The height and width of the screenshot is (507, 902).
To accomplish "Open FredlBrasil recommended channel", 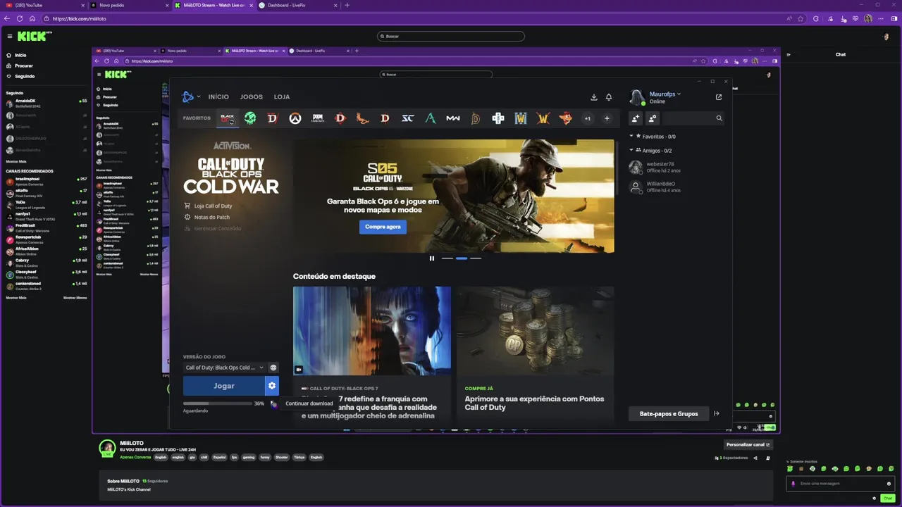I will pyautogui.click(x=47, y=227).
